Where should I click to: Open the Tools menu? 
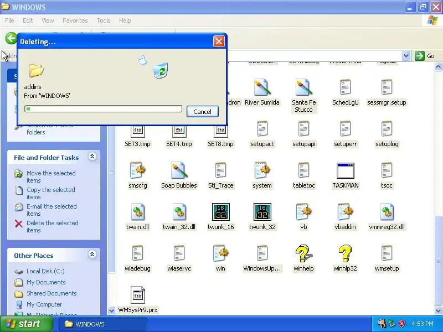(x=104, y=20)
